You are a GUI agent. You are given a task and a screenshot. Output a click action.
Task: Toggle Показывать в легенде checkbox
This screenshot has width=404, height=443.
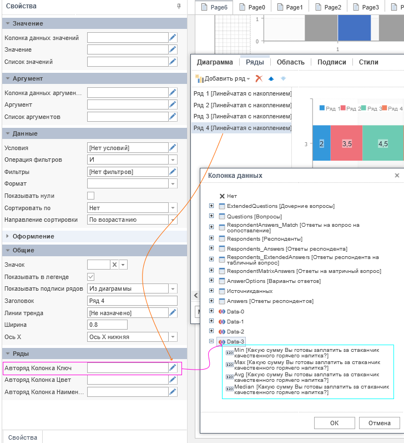(x=91, y=277)
